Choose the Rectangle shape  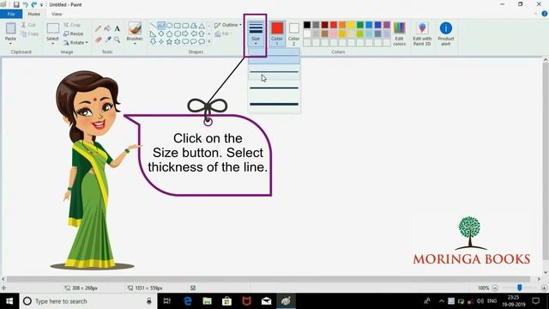(178, 26)
